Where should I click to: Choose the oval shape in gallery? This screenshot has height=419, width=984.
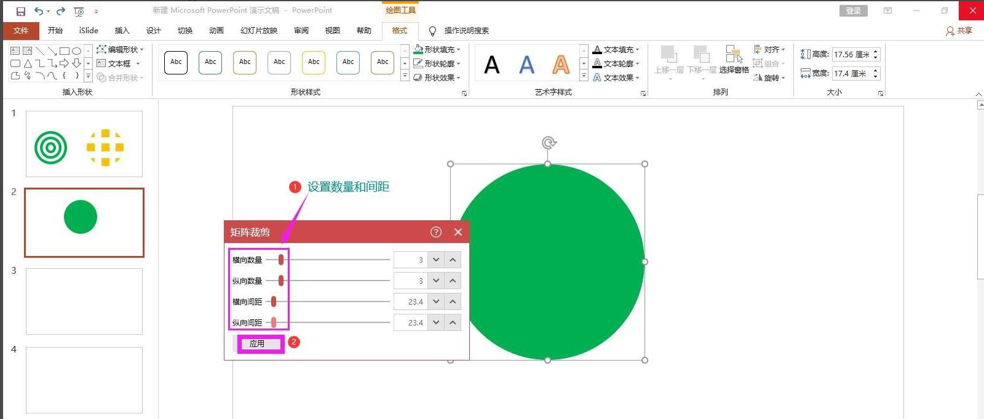pyautogui.click(x=76, y=51)
